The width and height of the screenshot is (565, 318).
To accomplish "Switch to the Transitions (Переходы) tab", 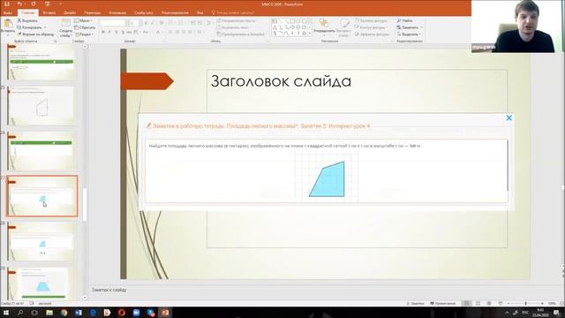I will point(92,12).
